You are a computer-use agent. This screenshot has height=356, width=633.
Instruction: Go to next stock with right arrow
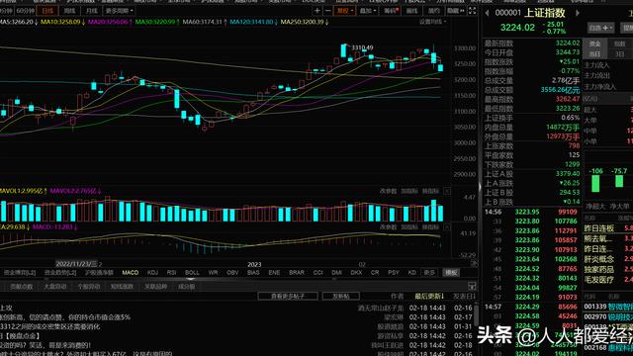pyautogui.click(x=578, y=13)
